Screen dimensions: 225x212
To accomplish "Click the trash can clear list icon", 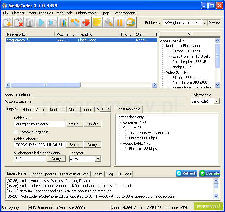I will coord(29,23).
